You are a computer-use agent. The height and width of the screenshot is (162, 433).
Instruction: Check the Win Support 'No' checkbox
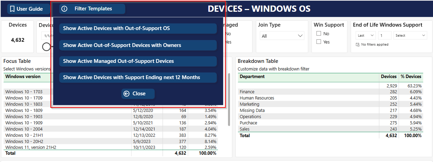(x=318, y=34)
